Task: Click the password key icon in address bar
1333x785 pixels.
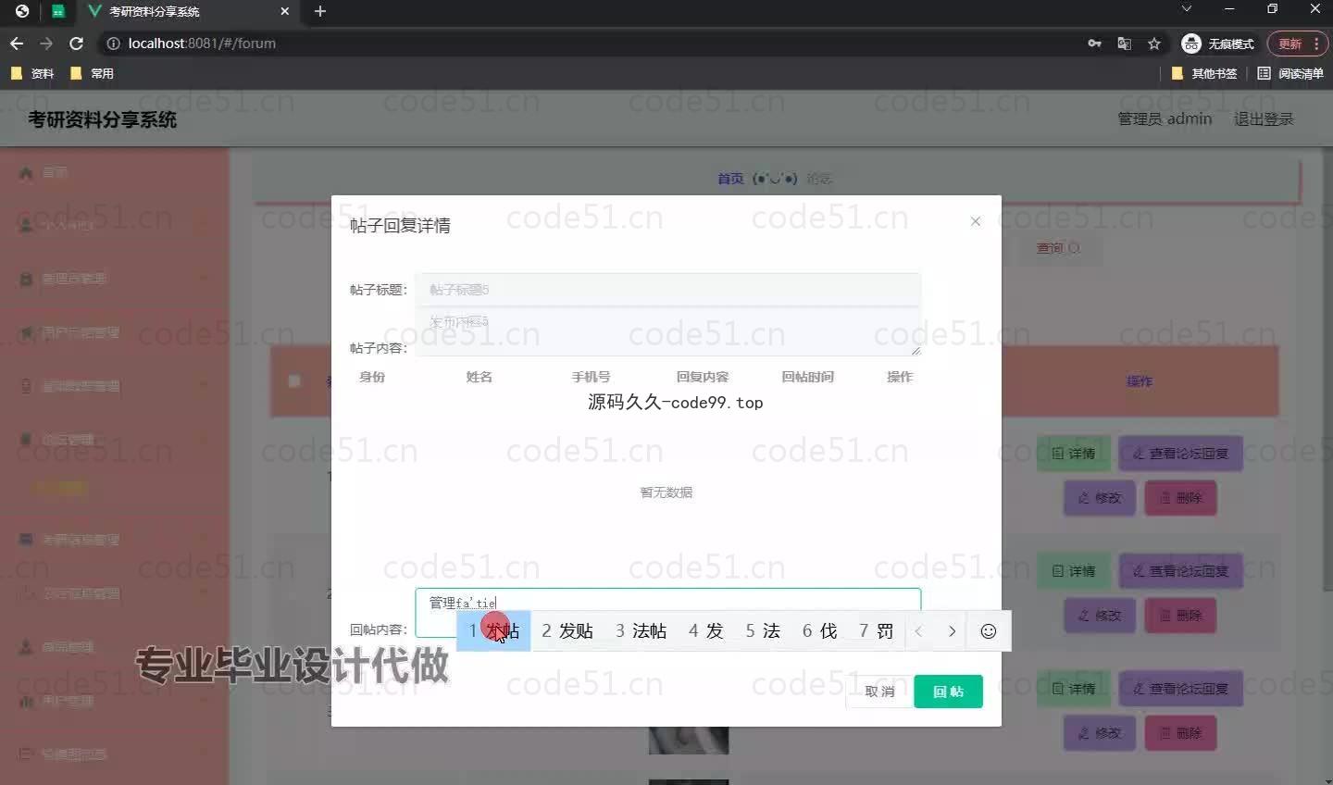Action: tap(1094, 44)
